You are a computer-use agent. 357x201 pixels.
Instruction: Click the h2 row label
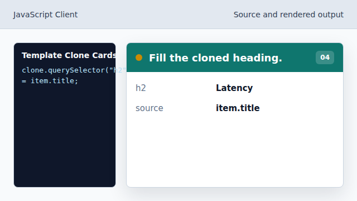(x=141, y=88)
